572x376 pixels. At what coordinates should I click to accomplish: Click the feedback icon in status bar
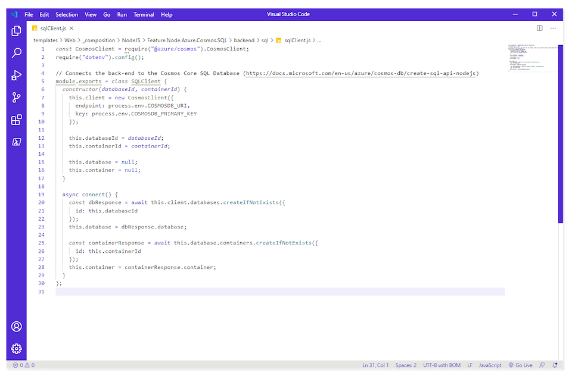click(542, 365)
